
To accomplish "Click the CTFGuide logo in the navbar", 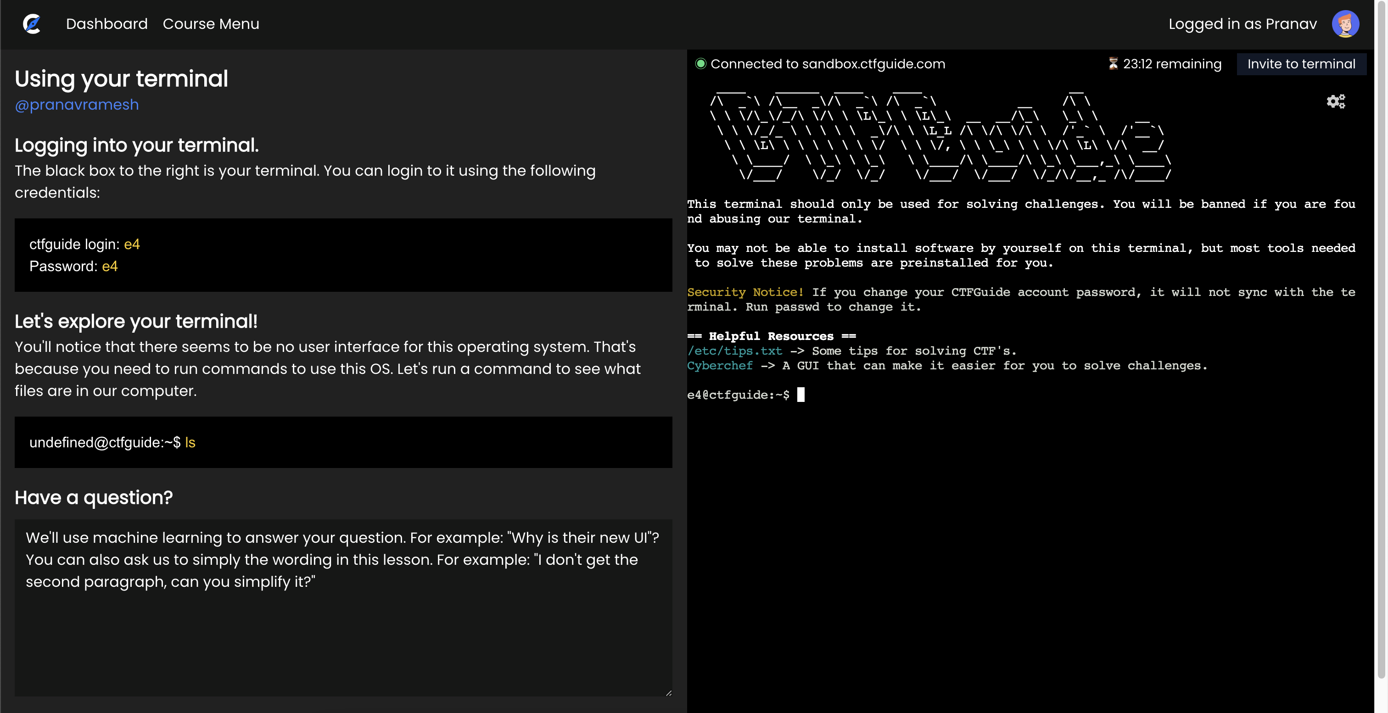I will pos(32,24).
